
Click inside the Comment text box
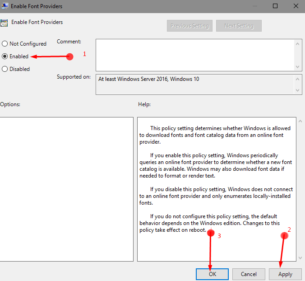[194, 55]
